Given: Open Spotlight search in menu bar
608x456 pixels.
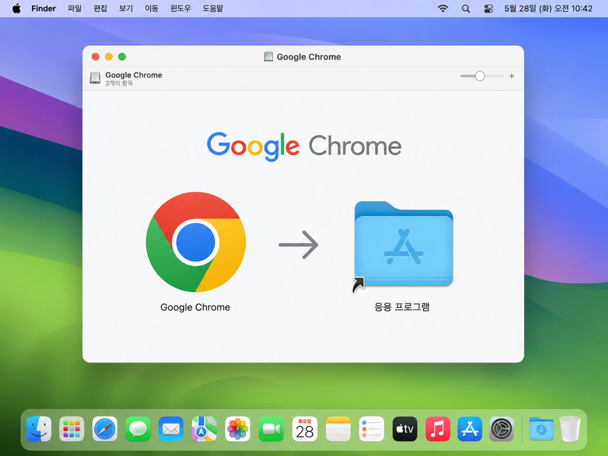Looking at the screenshot, I should point(466,9).
